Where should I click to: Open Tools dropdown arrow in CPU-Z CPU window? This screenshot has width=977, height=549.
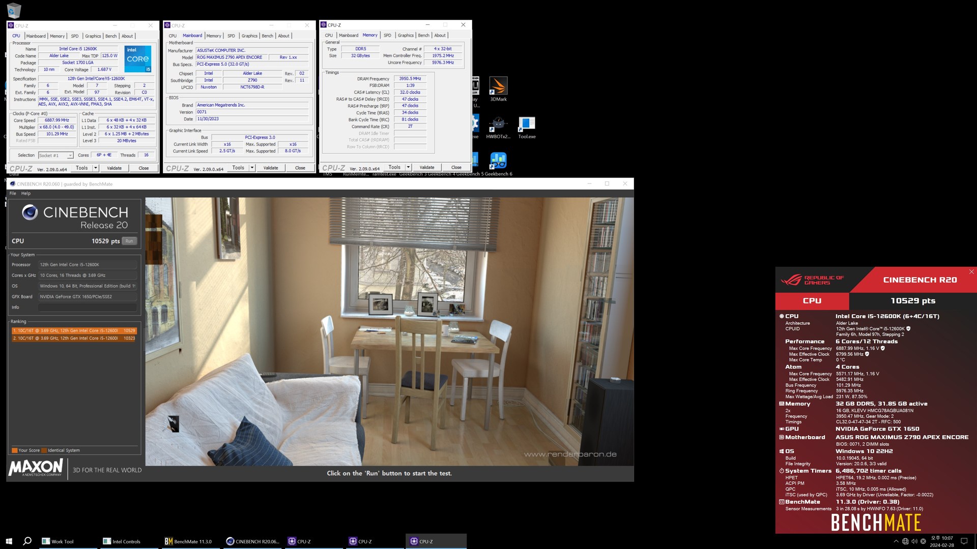point(95,168)
